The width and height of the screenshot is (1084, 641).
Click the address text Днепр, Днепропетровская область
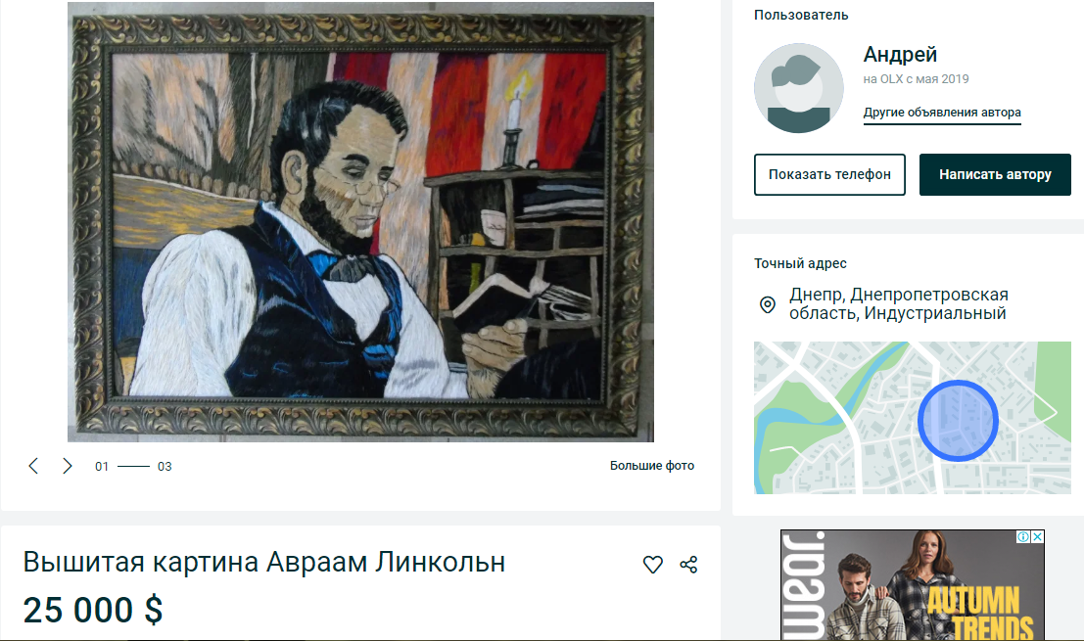pos(899,304)
